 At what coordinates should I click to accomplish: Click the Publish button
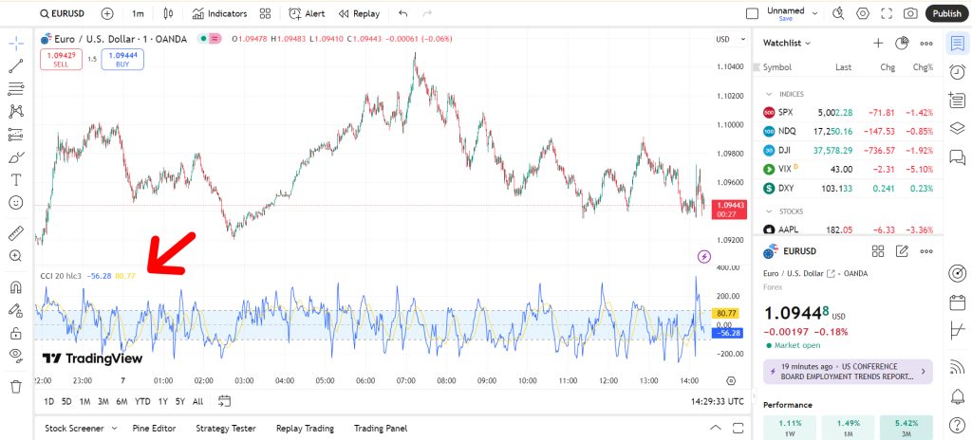tap(946, 13)
